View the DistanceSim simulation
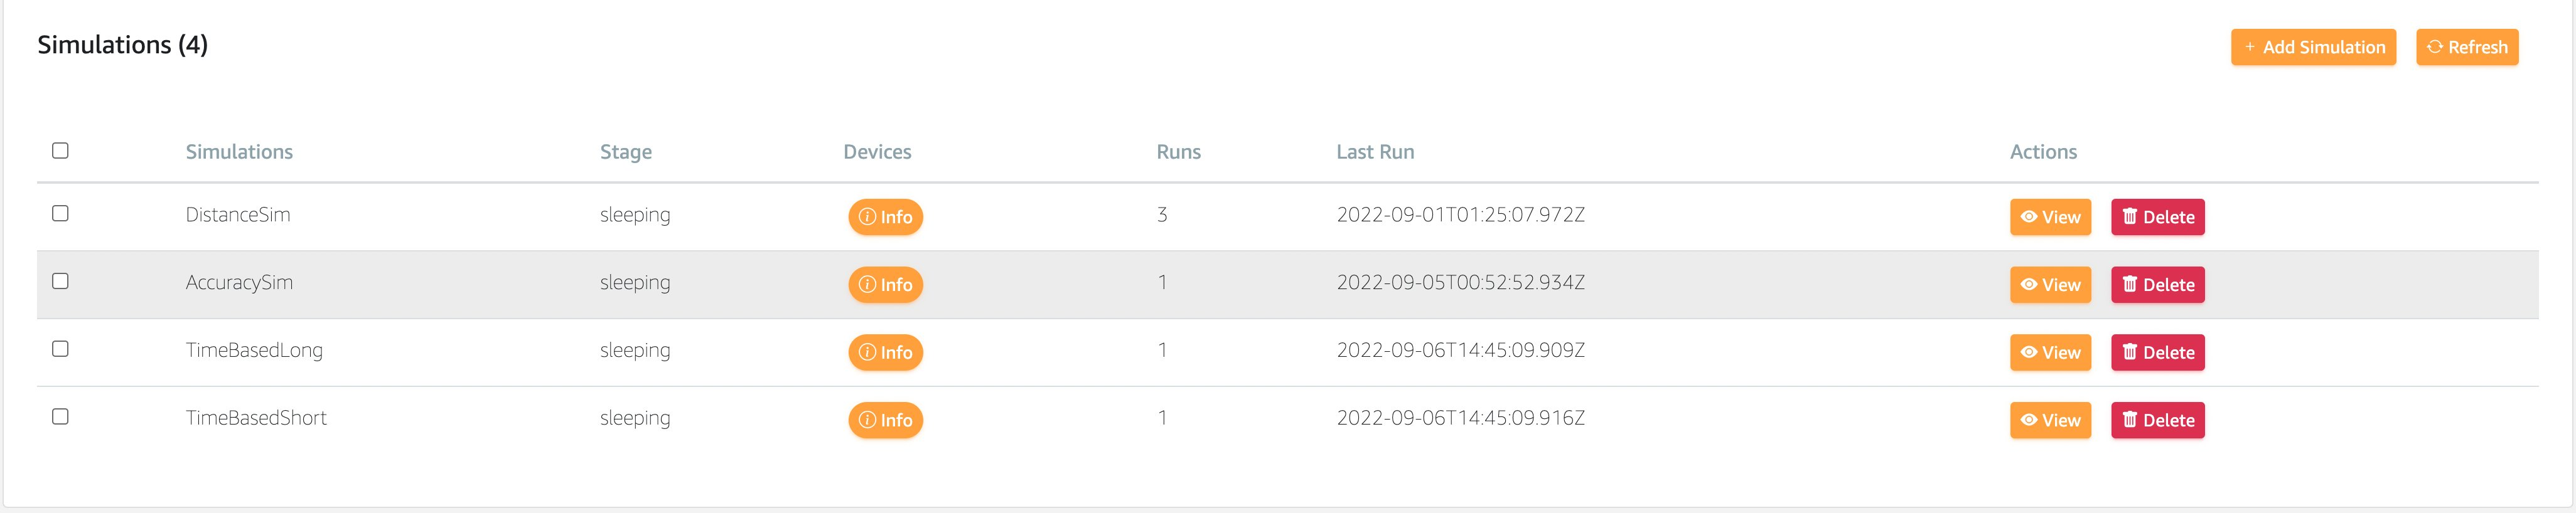This screenshot has height=513, width=2576. [2049, 217]
